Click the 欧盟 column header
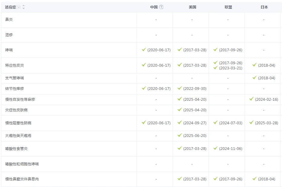This screenshot has width=282, height=187. click(228, 7)
